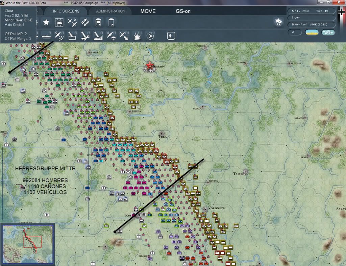346x266 pixels.
Task: Click the numbered 2 indicator pill
Action: point(328,32)
